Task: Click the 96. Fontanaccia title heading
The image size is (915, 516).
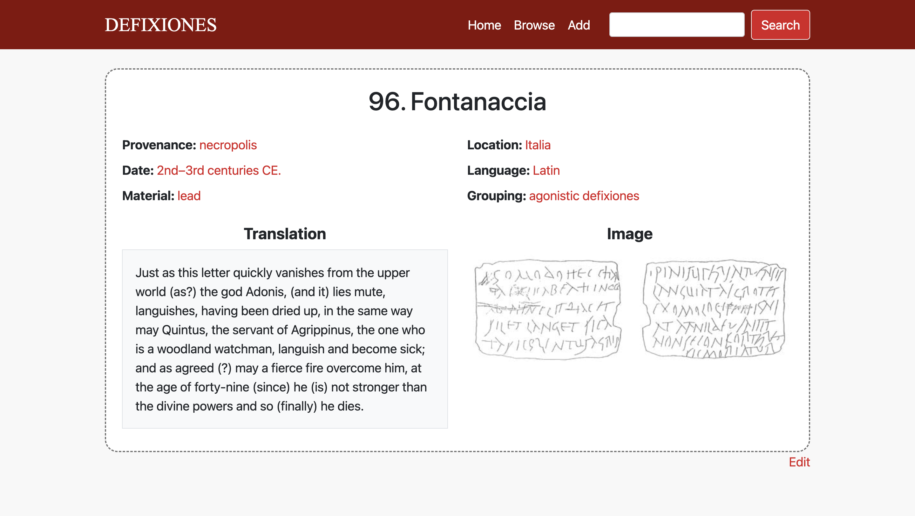Action: point(457,102)
